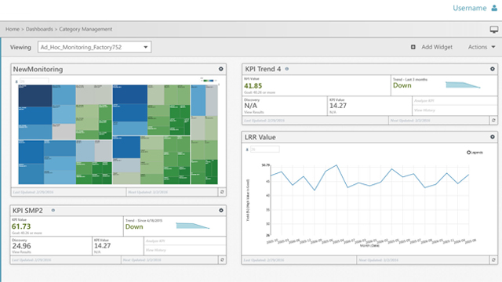Open the Username profile icon

pos(494,8)
